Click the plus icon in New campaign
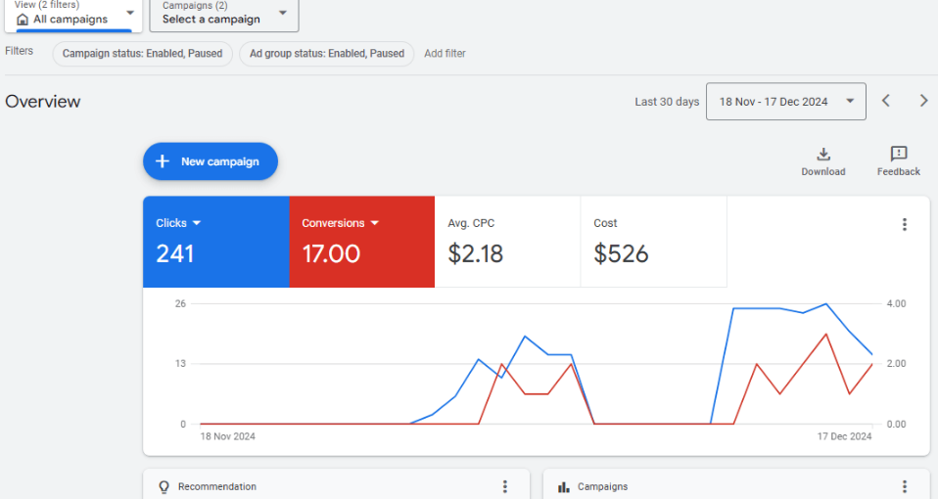 click(x=163, y=161)
